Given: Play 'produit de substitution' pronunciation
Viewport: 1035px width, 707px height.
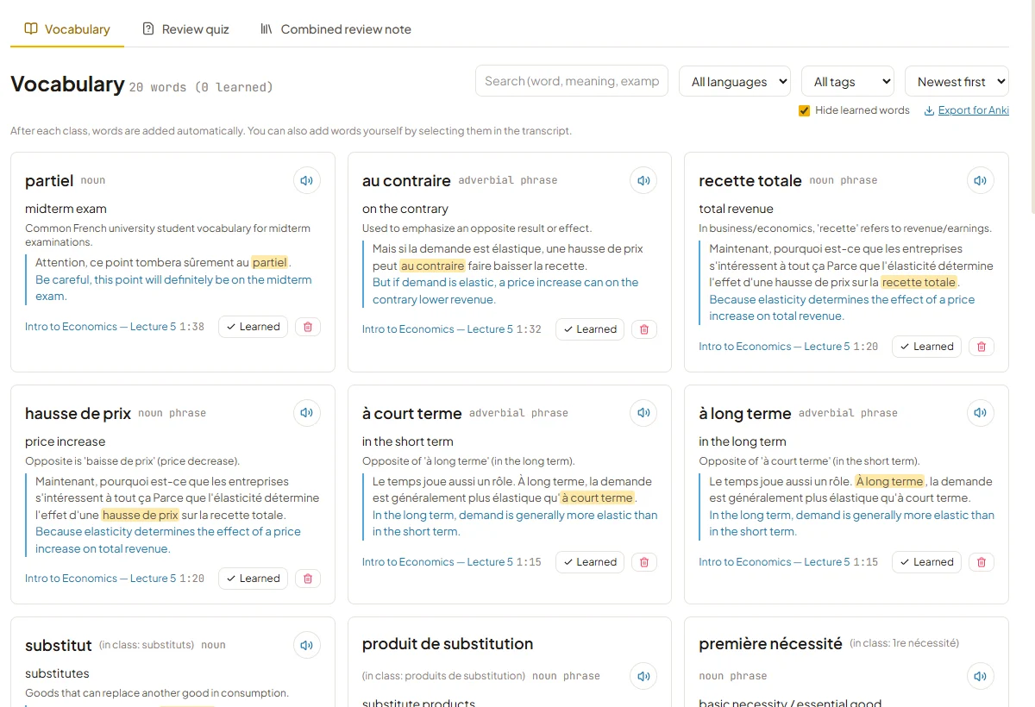Looking at the screenshot, I should click(x=643, y=676).
